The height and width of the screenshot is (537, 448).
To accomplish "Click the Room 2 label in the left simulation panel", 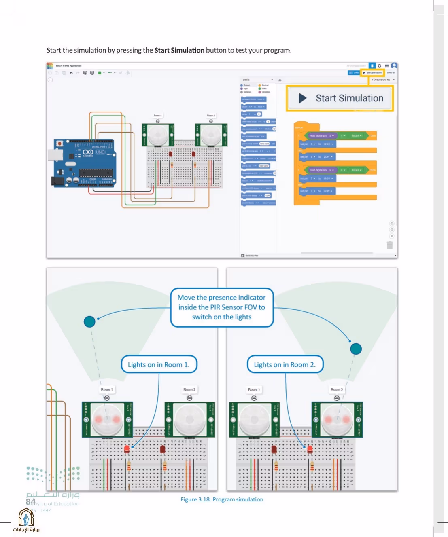I will tap(189, 389).
